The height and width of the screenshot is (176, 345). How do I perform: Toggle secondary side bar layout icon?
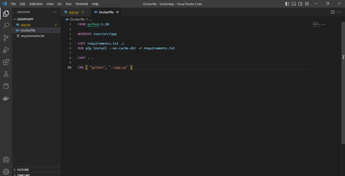[x=300, y=4]
